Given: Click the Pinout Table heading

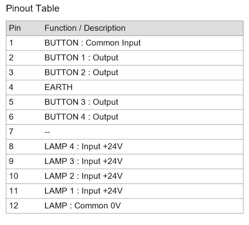Looking at the screenshot, I should pyautogui.click(x=32, y=8).
